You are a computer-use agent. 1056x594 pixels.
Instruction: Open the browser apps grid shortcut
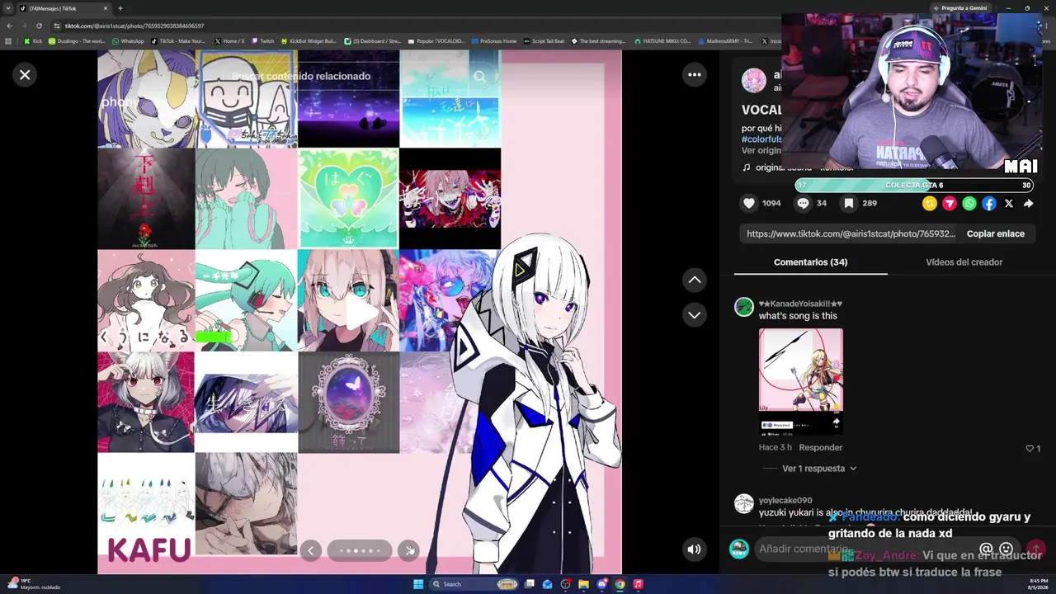point(8,41)
